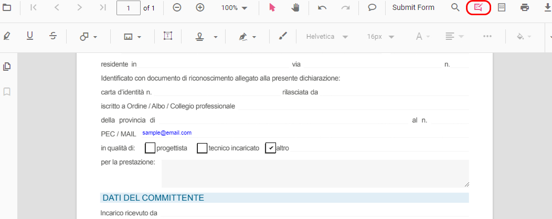Open the Helvetica font family dropdown
Image resolution: width=552 pixels, height=219 pixels.
click(x=327, y=37)
